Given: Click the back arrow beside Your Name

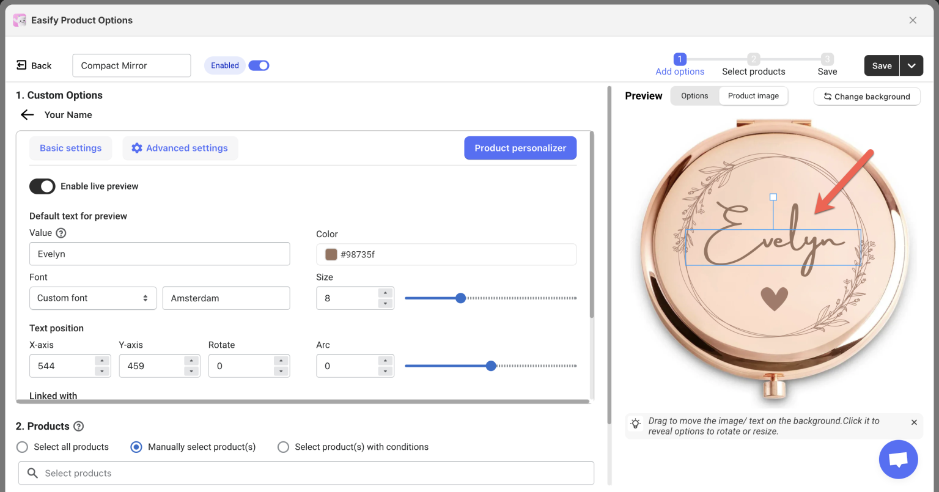Looking at the screenshot, I should click(x=27, y=115).
